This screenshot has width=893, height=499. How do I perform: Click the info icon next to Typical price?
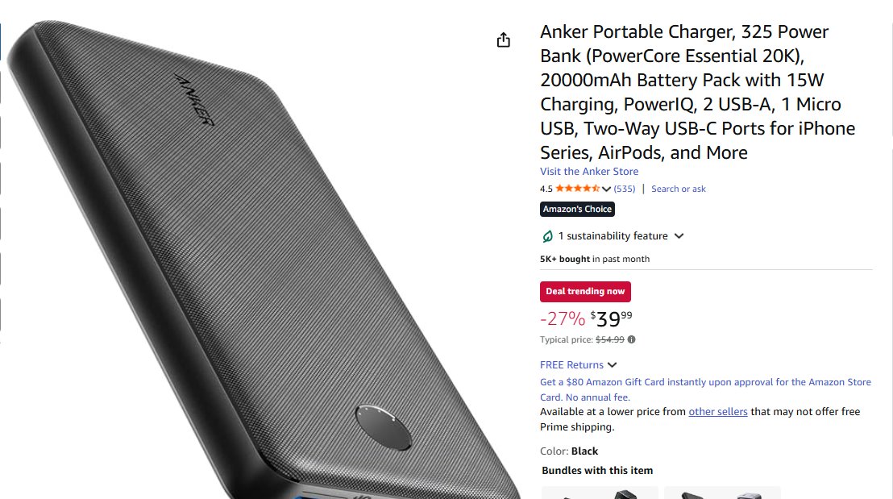point(631,339)
